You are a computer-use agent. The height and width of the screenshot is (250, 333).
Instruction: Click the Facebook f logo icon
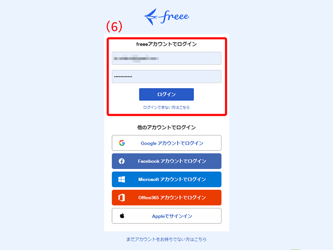122,161
